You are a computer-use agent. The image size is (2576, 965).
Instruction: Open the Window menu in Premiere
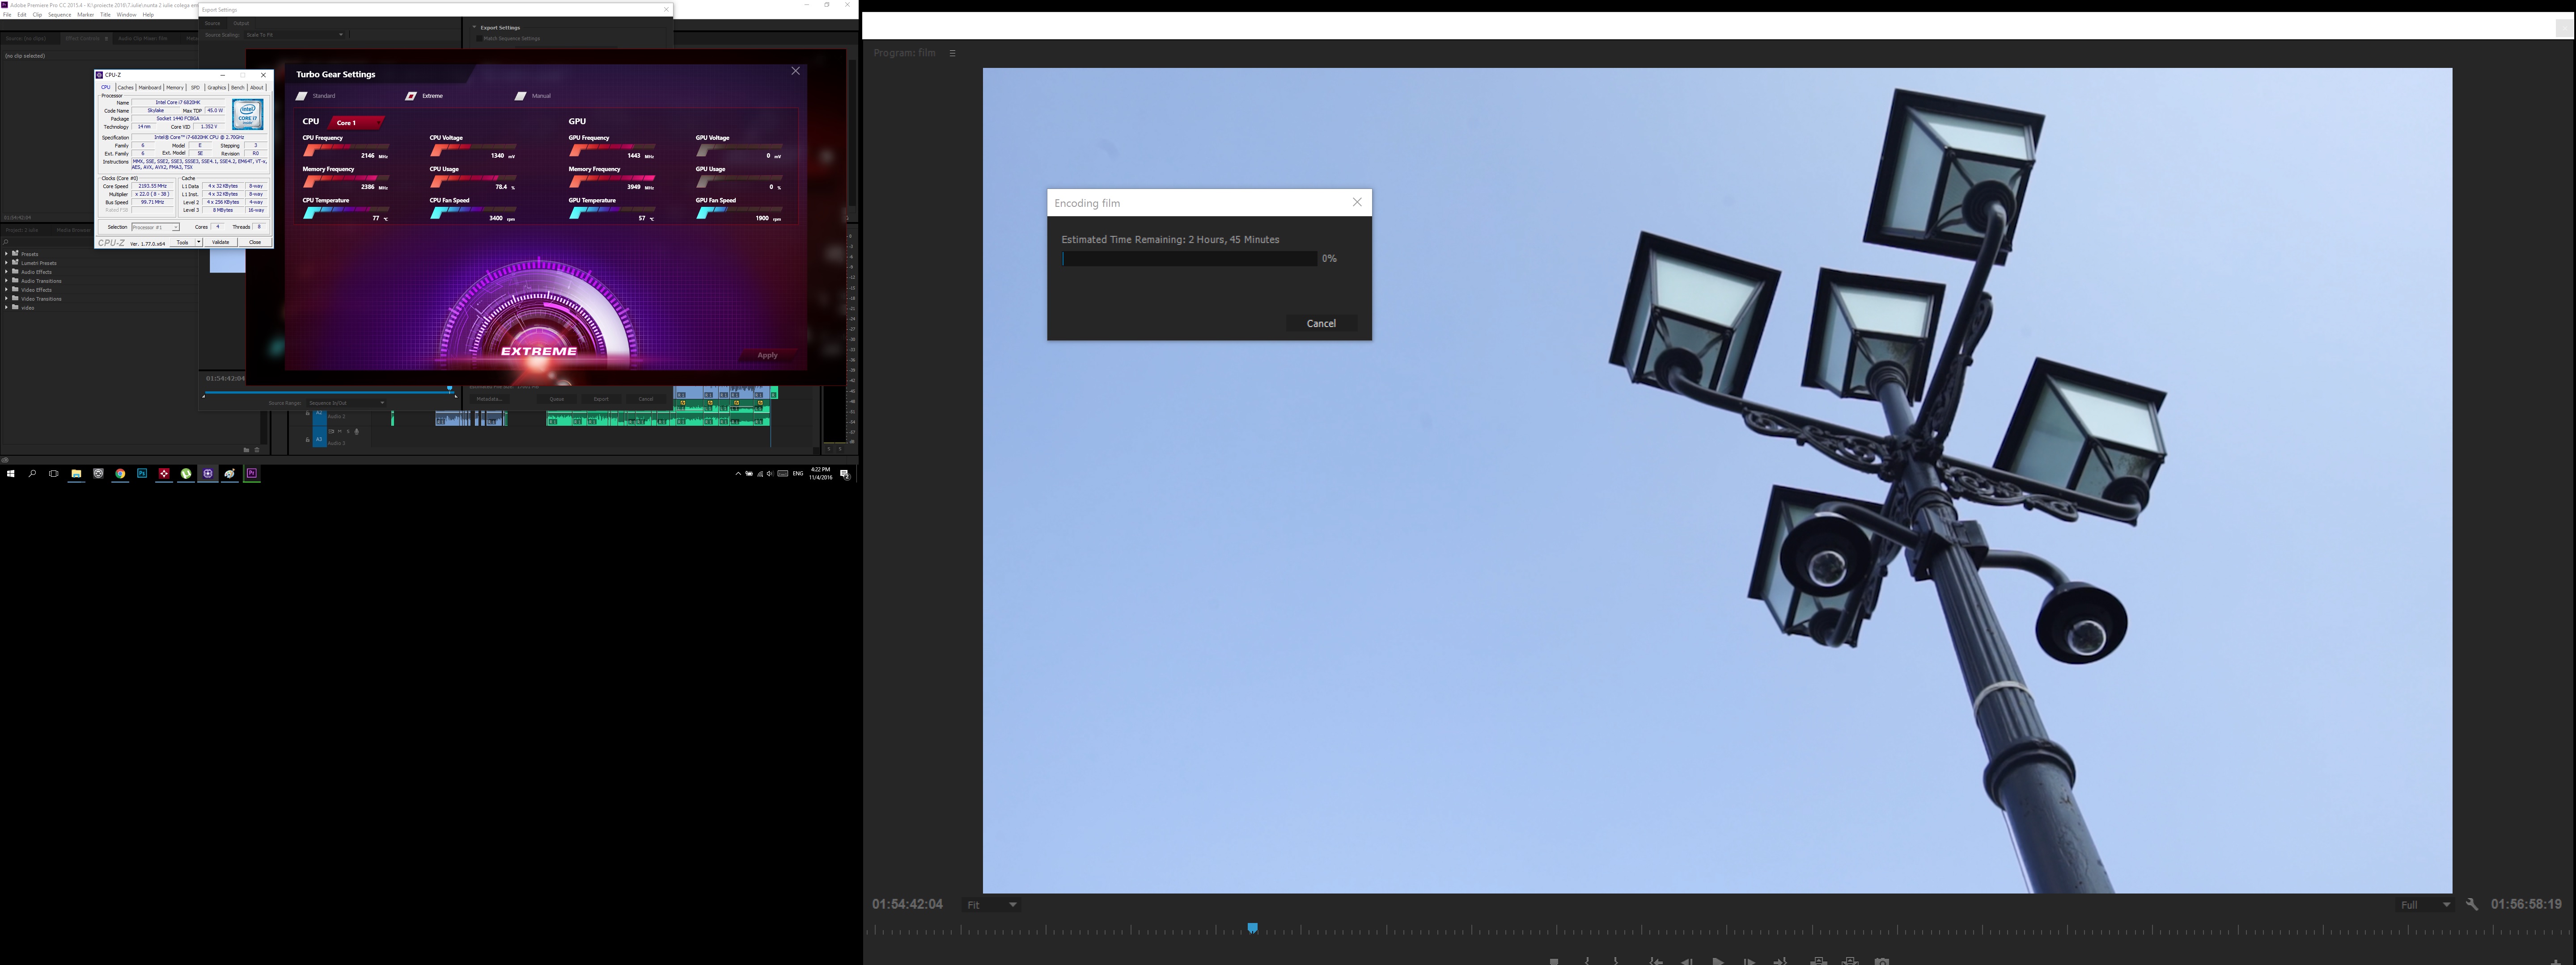(x=126, y=15)
